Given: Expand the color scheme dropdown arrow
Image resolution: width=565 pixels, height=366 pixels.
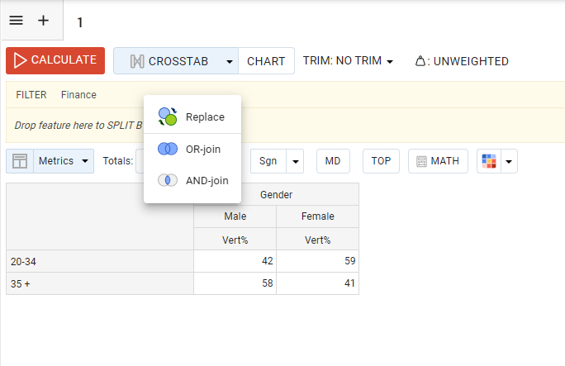Looking at the screenshot, I should coord(510,161).
